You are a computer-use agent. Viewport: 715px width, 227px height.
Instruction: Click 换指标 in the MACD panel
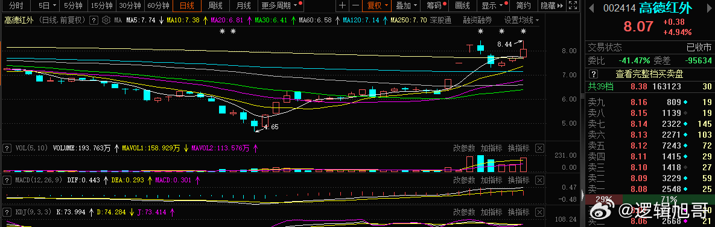[519, 180]
